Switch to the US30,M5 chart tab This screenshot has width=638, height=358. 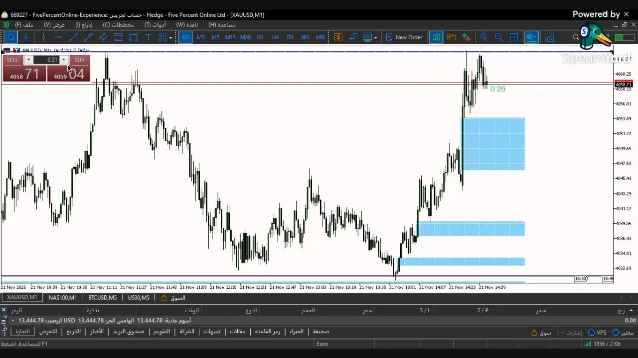tap(139, 297)
